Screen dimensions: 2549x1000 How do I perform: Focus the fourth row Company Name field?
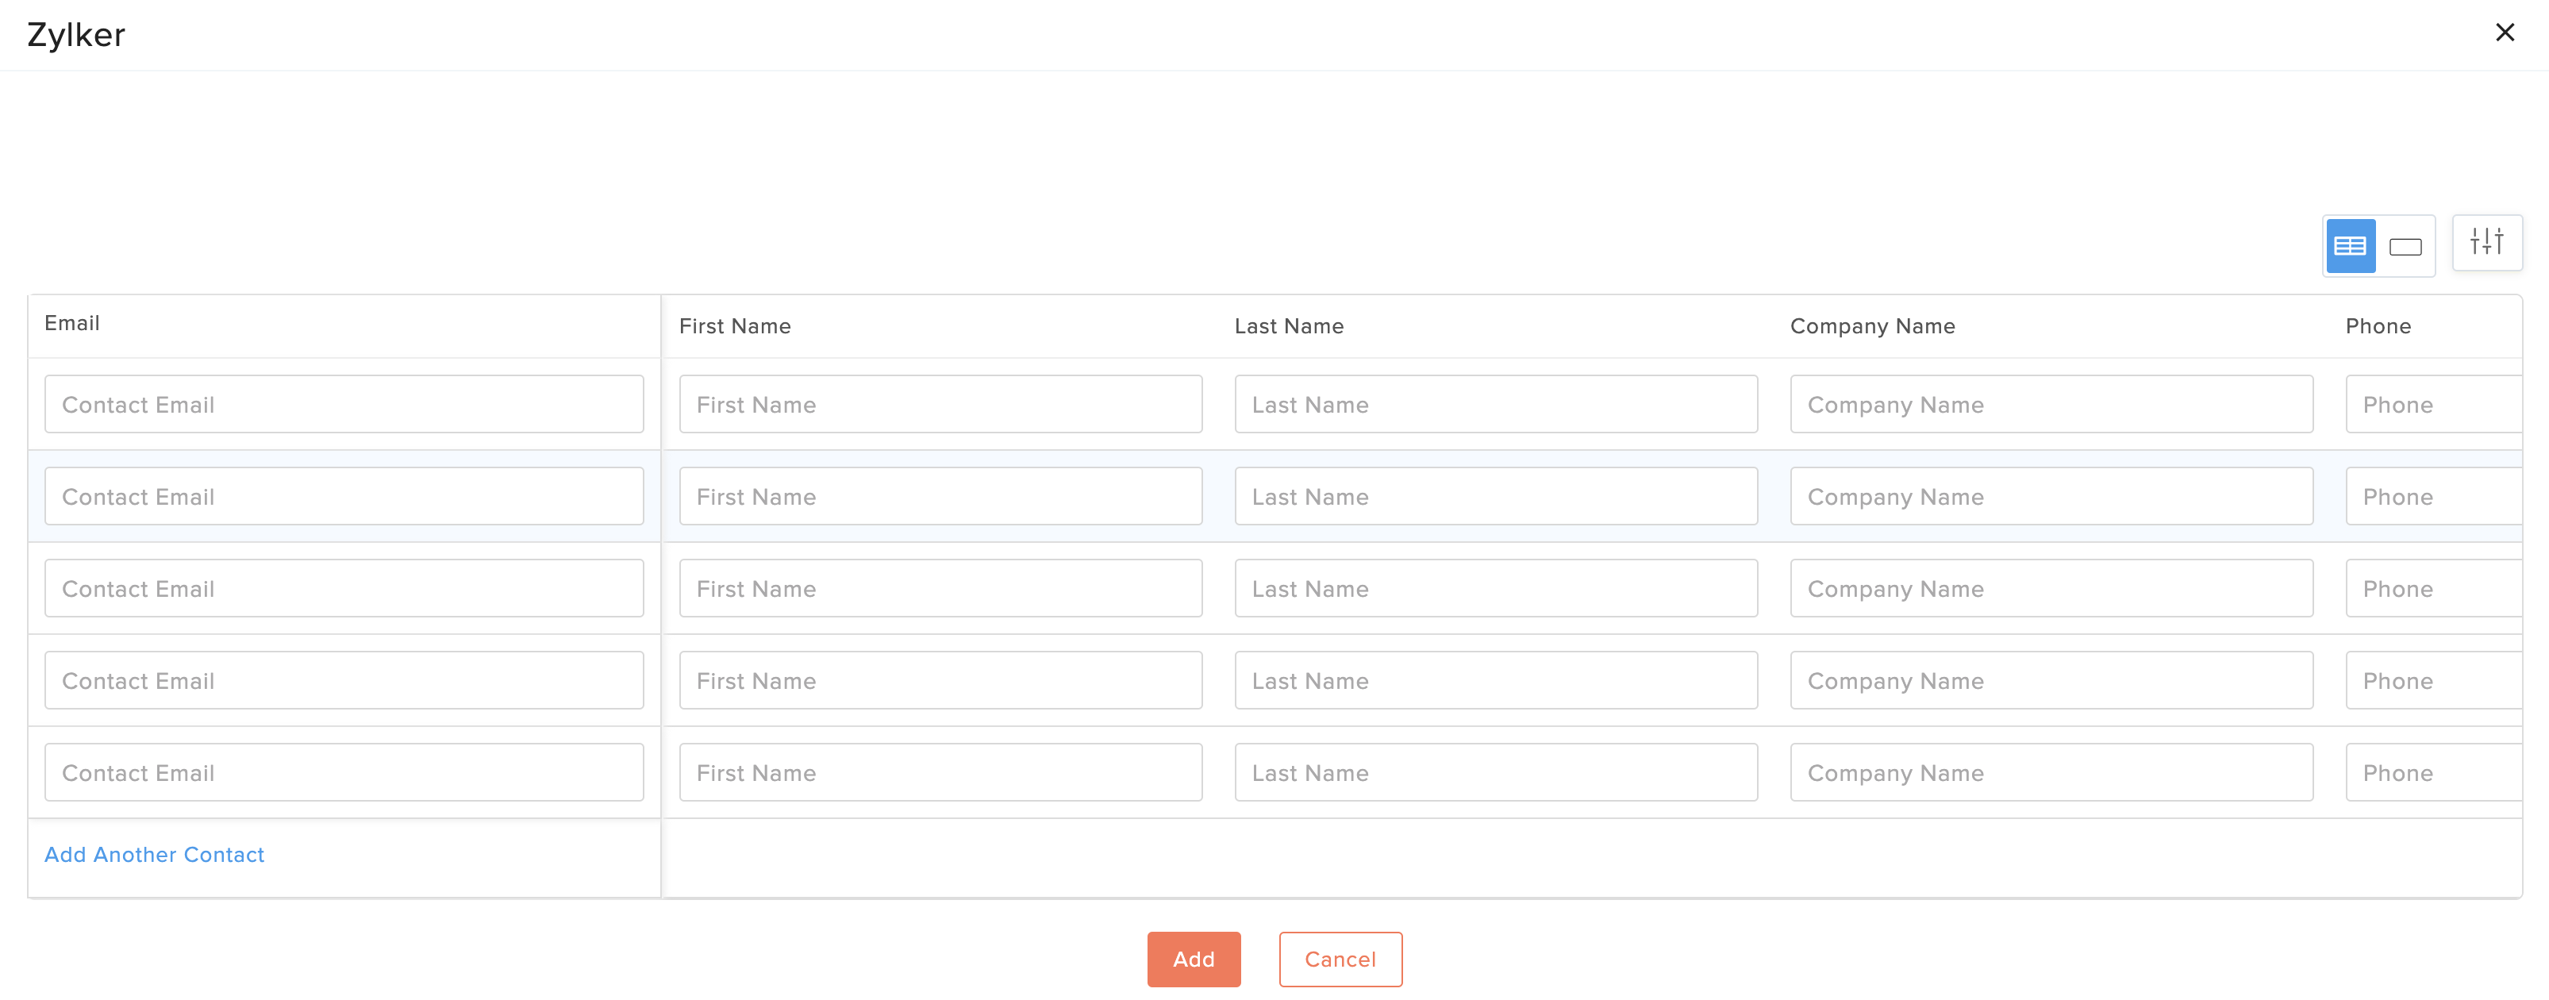coord(2051,680)
